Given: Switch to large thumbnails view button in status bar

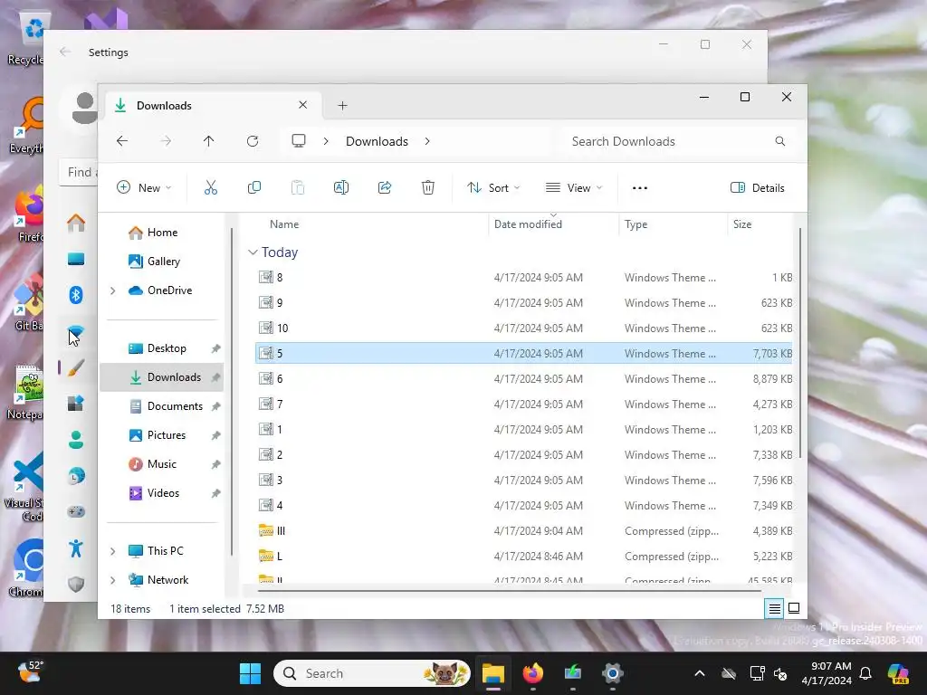Looking at the screenshot, I should (x=794, y=608).
